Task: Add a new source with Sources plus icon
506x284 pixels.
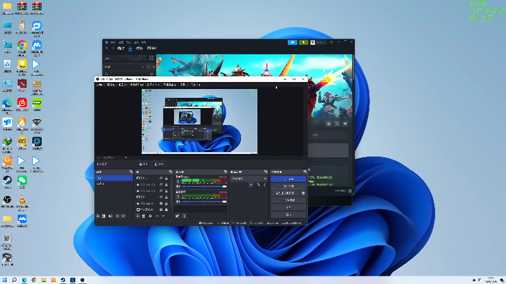Action: pos(138,216)
